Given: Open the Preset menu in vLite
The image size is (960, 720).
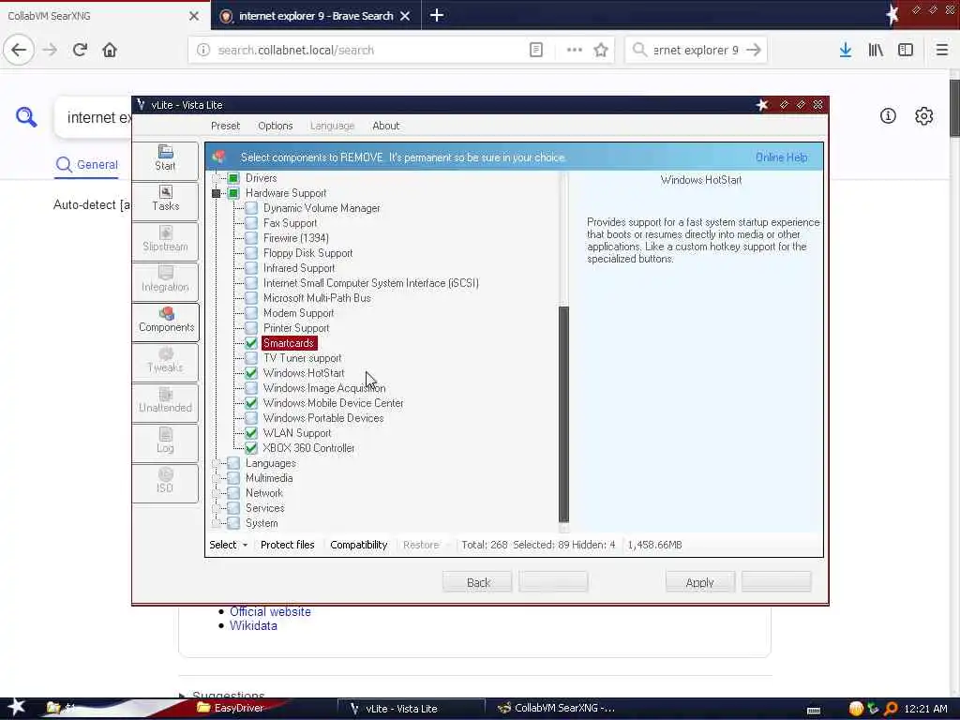Looking at the screenshot, I should tap(225, 126).
